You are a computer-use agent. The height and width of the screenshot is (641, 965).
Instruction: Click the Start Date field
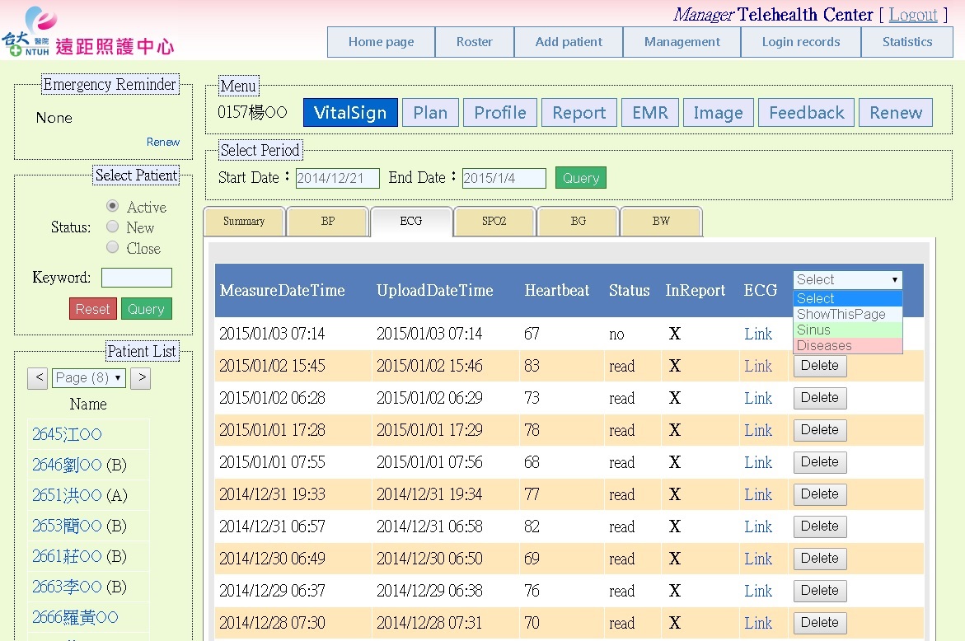point(337,178)
